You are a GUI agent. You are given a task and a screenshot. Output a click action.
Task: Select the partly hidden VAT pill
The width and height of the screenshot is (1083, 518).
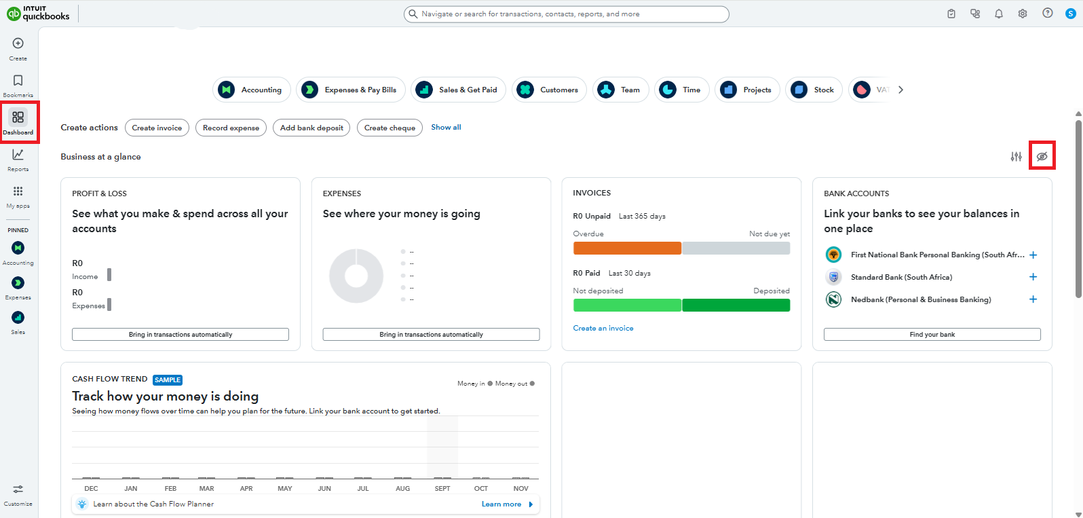(871, 90)
